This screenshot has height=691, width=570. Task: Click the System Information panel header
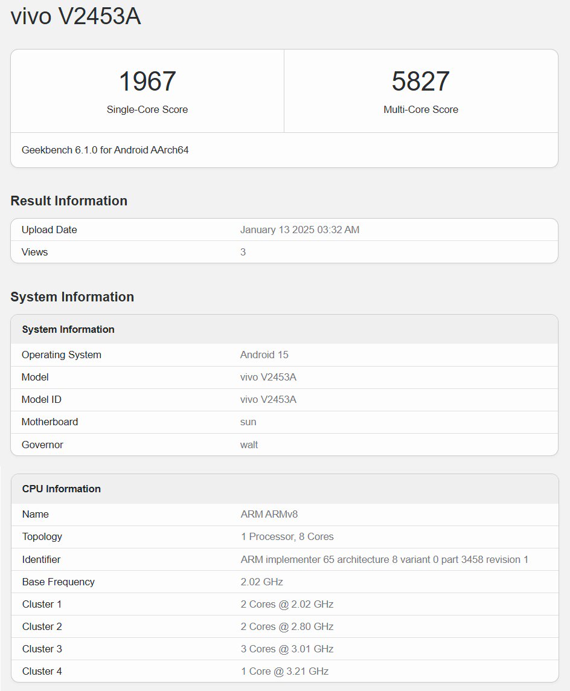67,329
